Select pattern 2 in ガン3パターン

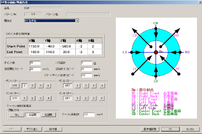33,98
